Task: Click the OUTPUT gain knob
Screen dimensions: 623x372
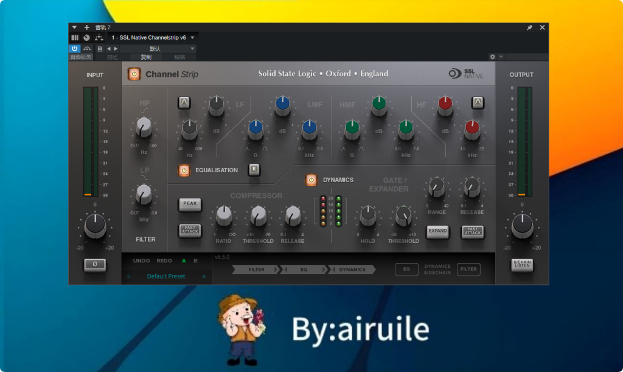Action: click(x=522, y=226)
